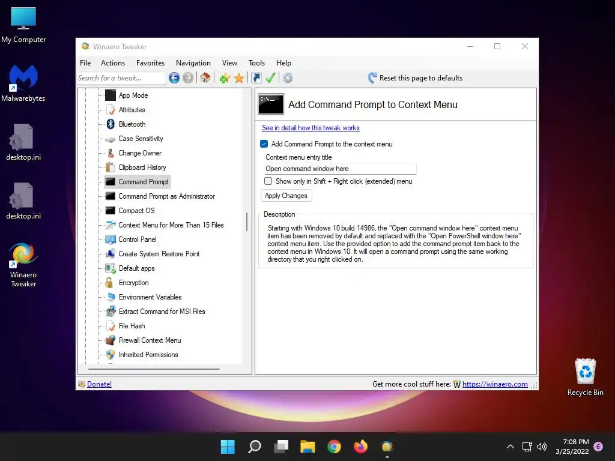The width and height of the screenshot is (615, 461).
Task: Open the Navigation menu
Action: pyautogui.click(x=193, y=62)
